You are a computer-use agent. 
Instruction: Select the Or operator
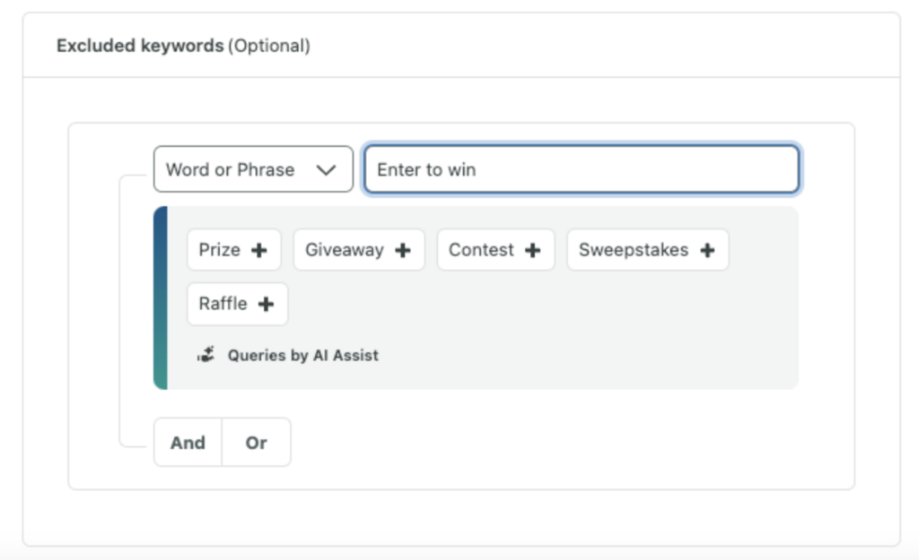tap(257, 443)
